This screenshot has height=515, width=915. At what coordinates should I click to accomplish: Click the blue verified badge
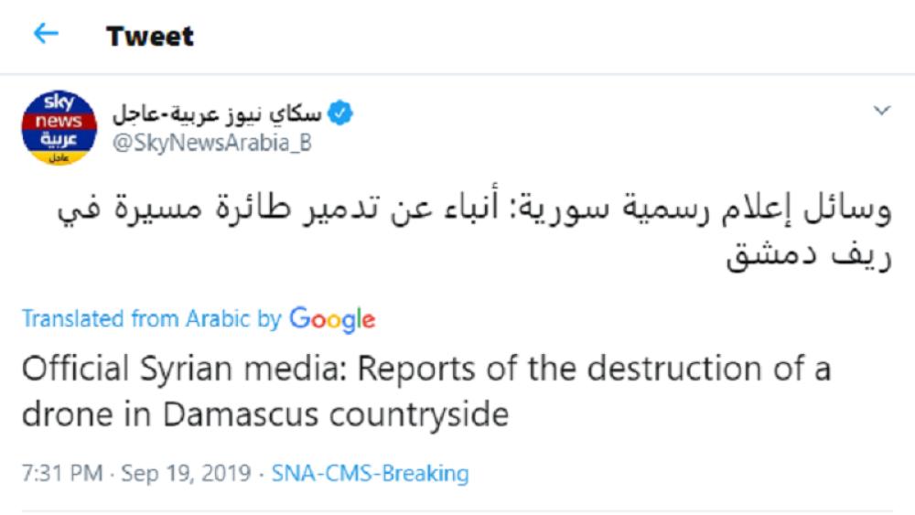tap(339, 115)
